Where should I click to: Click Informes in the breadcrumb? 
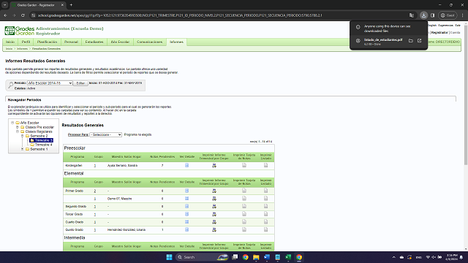pyautogui.click(x=22, y=49)
